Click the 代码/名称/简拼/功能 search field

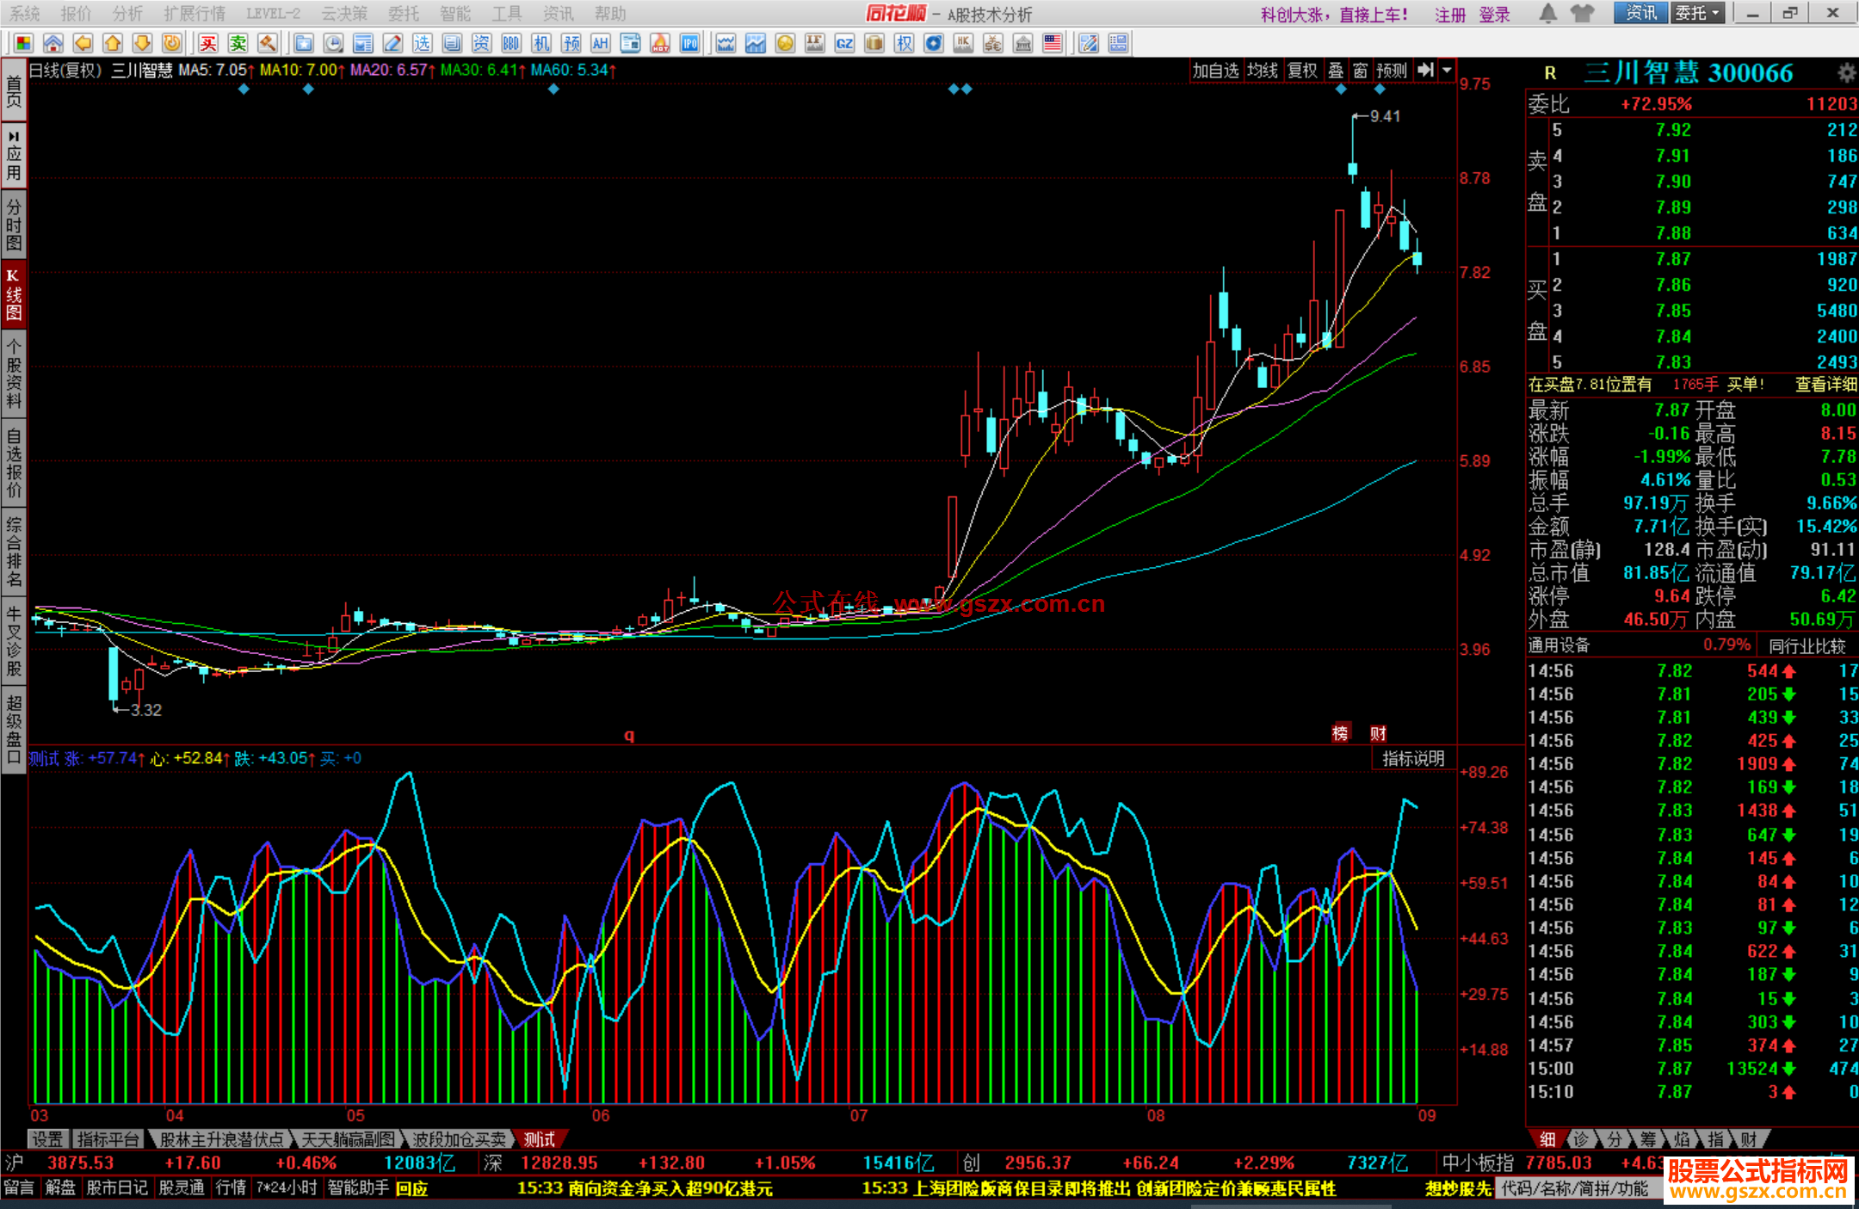(x=1575, y=1188)
